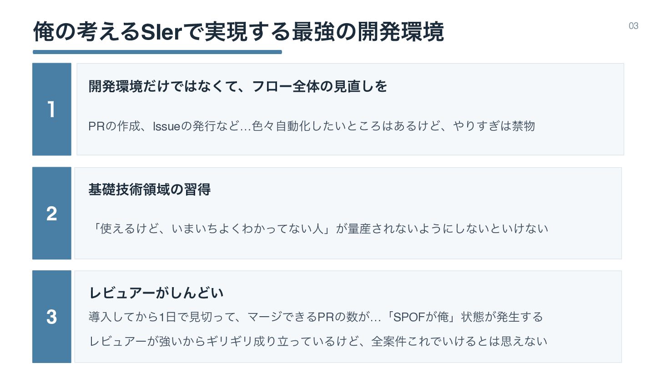Click the 導入してから1日で見切って line
Screen dimensions: 655x368
tap(316, 317)
